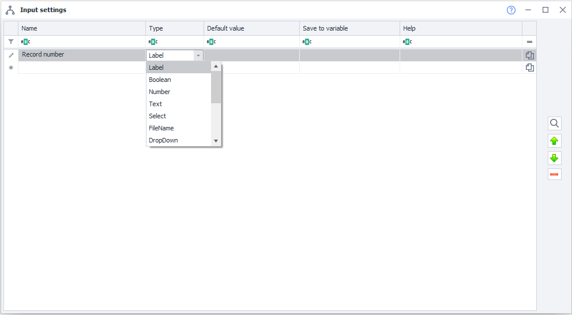Pick the DropDown type option
The height and width of the screenshot is (315, 572).
click(x=163, y=140)
